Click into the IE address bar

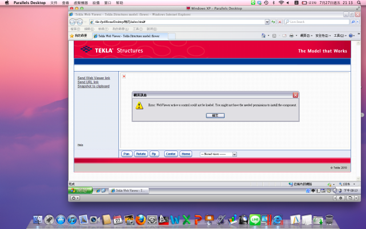177,22
